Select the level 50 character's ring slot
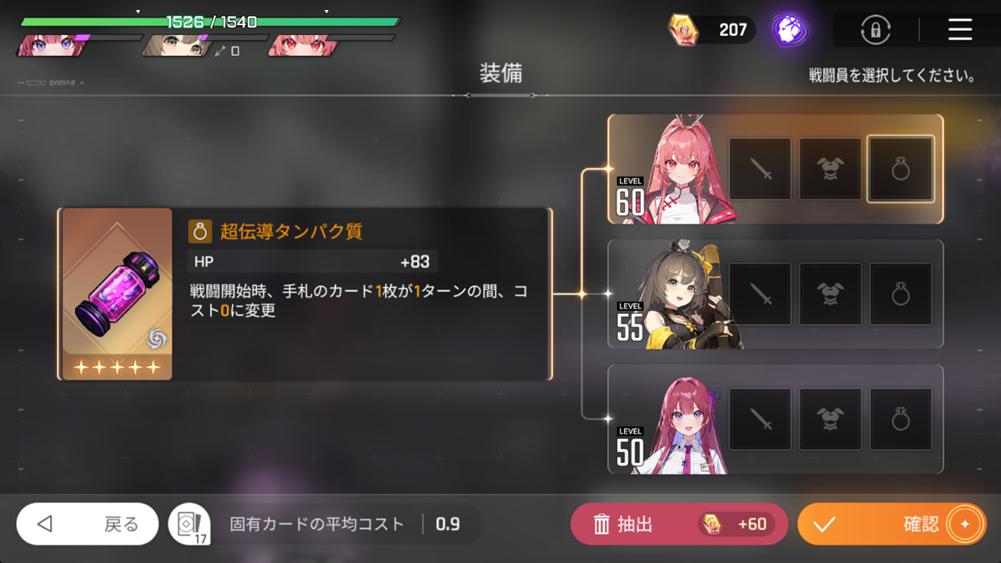The image size is (1001, 563). tap(901, 420)
